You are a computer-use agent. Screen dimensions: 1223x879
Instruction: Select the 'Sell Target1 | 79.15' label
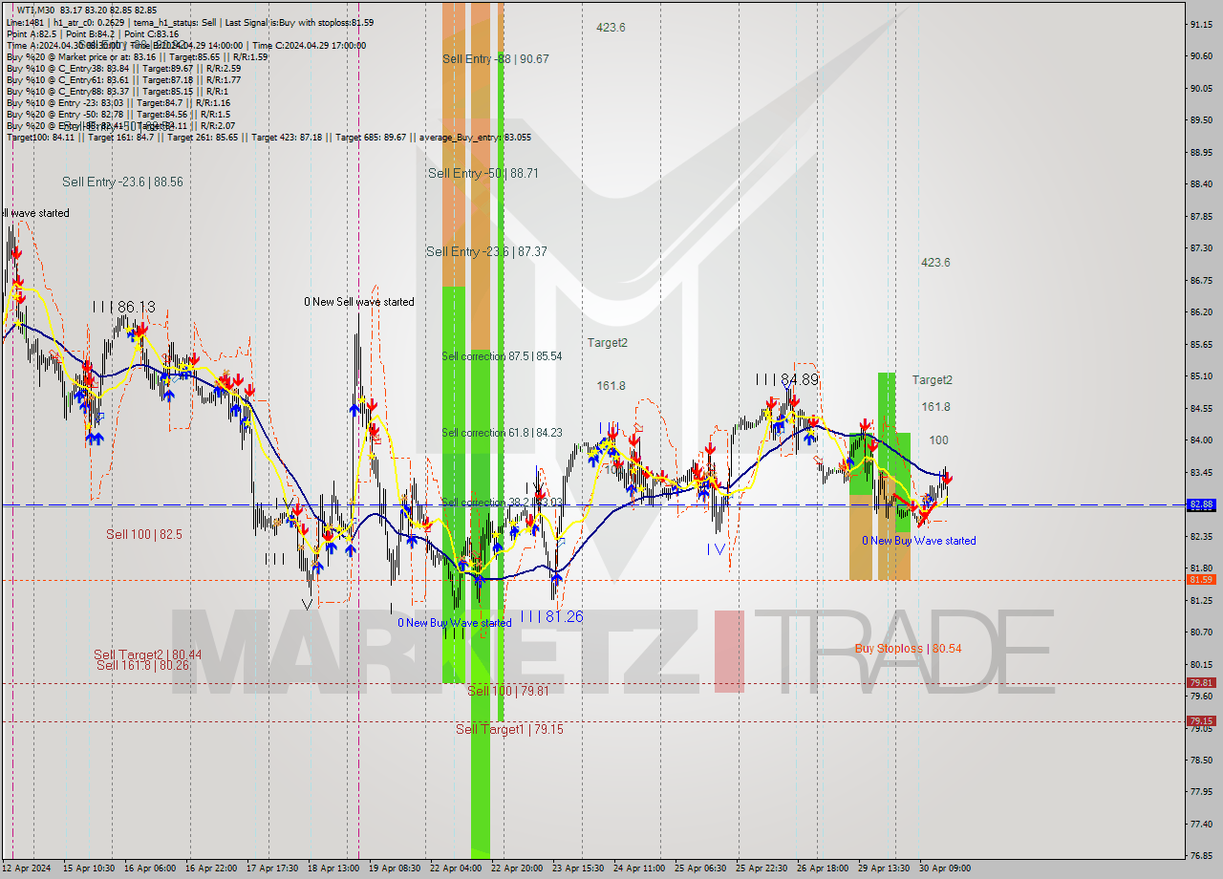coord(509,729)
